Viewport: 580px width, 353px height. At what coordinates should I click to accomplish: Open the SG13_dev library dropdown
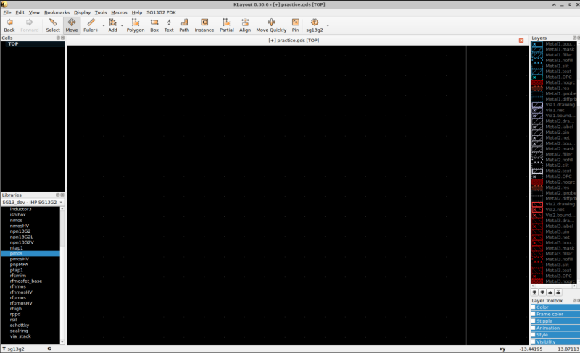tap(33, 203)
